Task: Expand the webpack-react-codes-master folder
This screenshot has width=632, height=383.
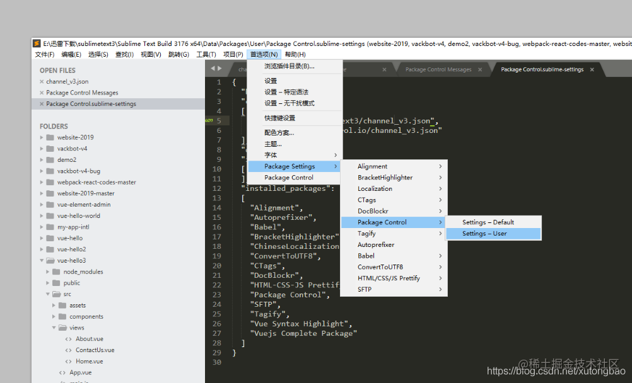Action: pyautogui.click(x=42, y=183)
